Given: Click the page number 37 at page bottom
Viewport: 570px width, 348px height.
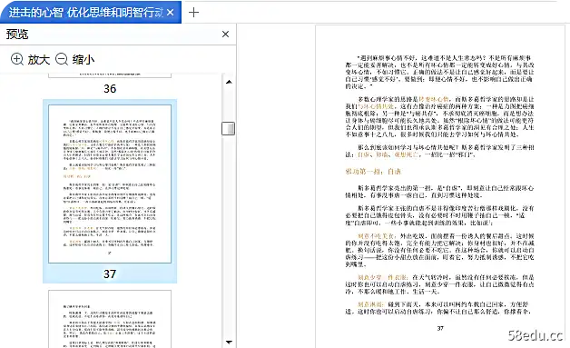Looking at the screenshot, I should click(x=440, y=328).
